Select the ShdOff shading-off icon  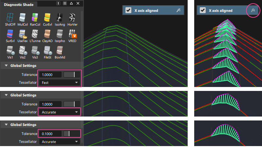pyautogui.click(x=10, y=19)
